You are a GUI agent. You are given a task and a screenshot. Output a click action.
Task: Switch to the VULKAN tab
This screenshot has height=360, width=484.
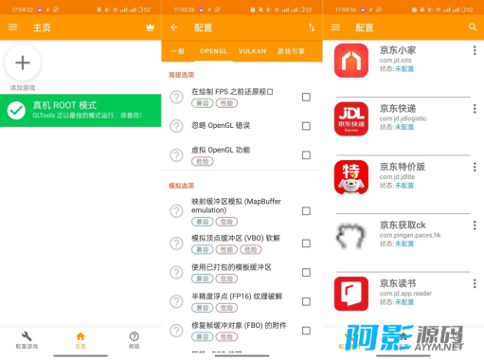pos(252,51)
